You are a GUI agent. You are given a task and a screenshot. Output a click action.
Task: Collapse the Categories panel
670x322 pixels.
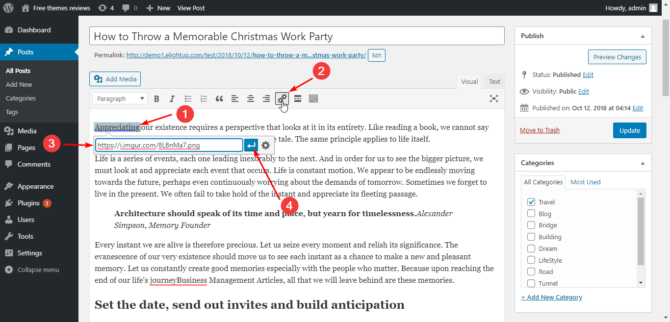pyautogui.click(x=643, y=163)
